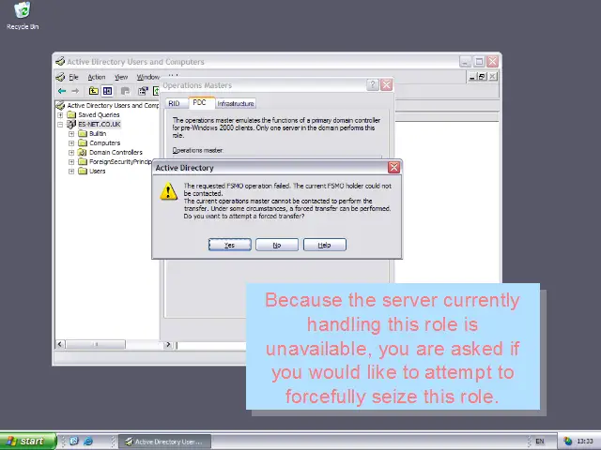Open the Infrastructure tab
The height and width of the screenshot is (450, 601).
236,103
